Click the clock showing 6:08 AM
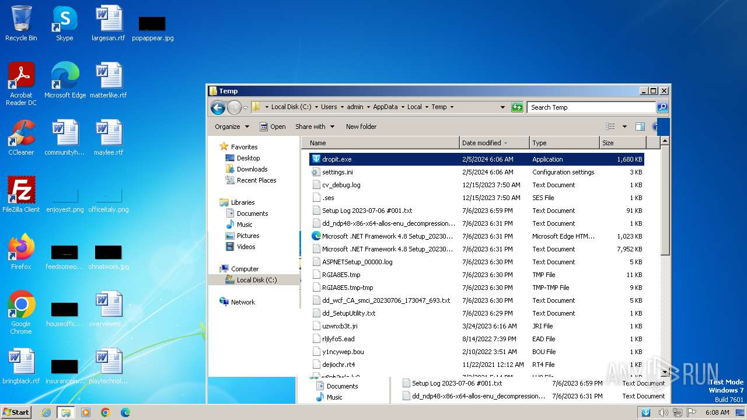Viewport: 747px width, 420px height. (717, 412)
